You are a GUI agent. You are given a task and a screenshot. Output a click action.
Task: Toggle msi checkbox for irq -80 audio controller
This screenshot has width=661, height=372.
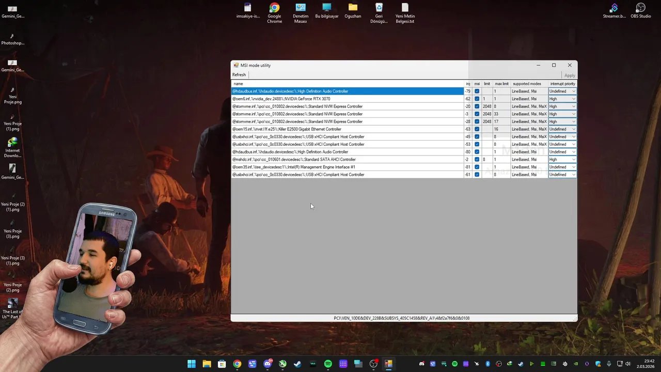[x=477, y=152]
